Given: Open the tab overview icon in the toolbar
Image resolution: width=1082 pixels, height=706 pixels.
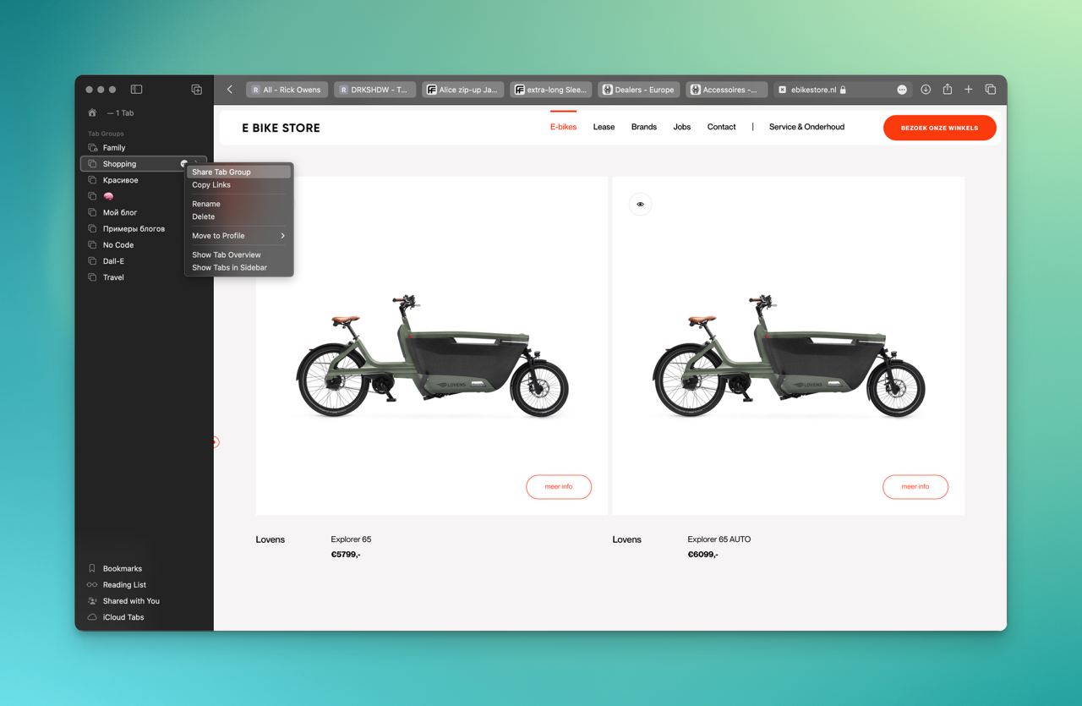Looking at the screenshot, I should (991, 90).
